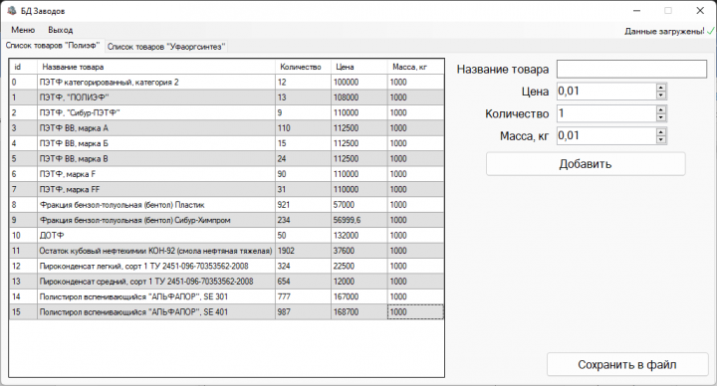
Task: Switch to Список товаров "Полиэф" tab
Action: pos(53,46)
